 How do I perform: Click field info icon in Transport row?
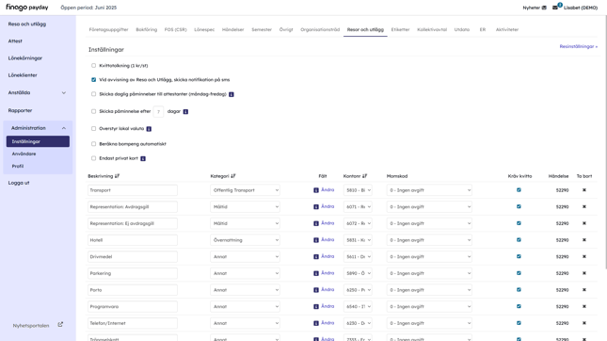(316, 190)
